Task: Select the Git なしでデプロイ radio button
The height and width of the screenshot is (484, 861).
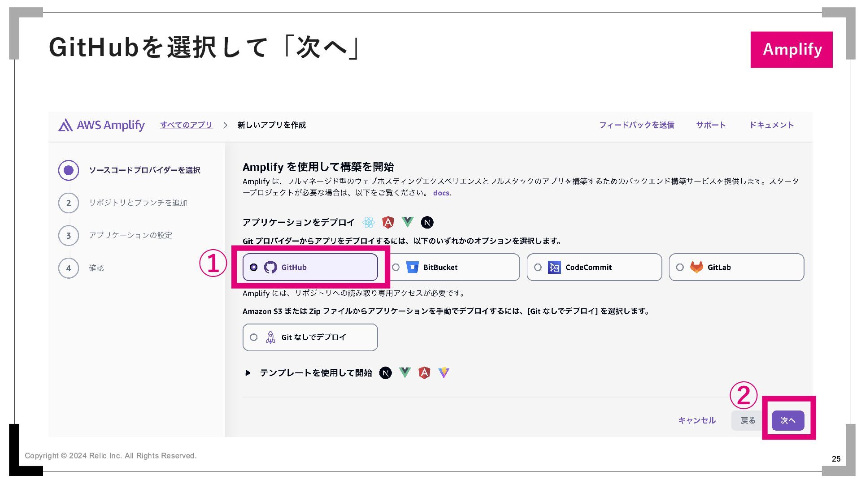Action: point(254,337)
